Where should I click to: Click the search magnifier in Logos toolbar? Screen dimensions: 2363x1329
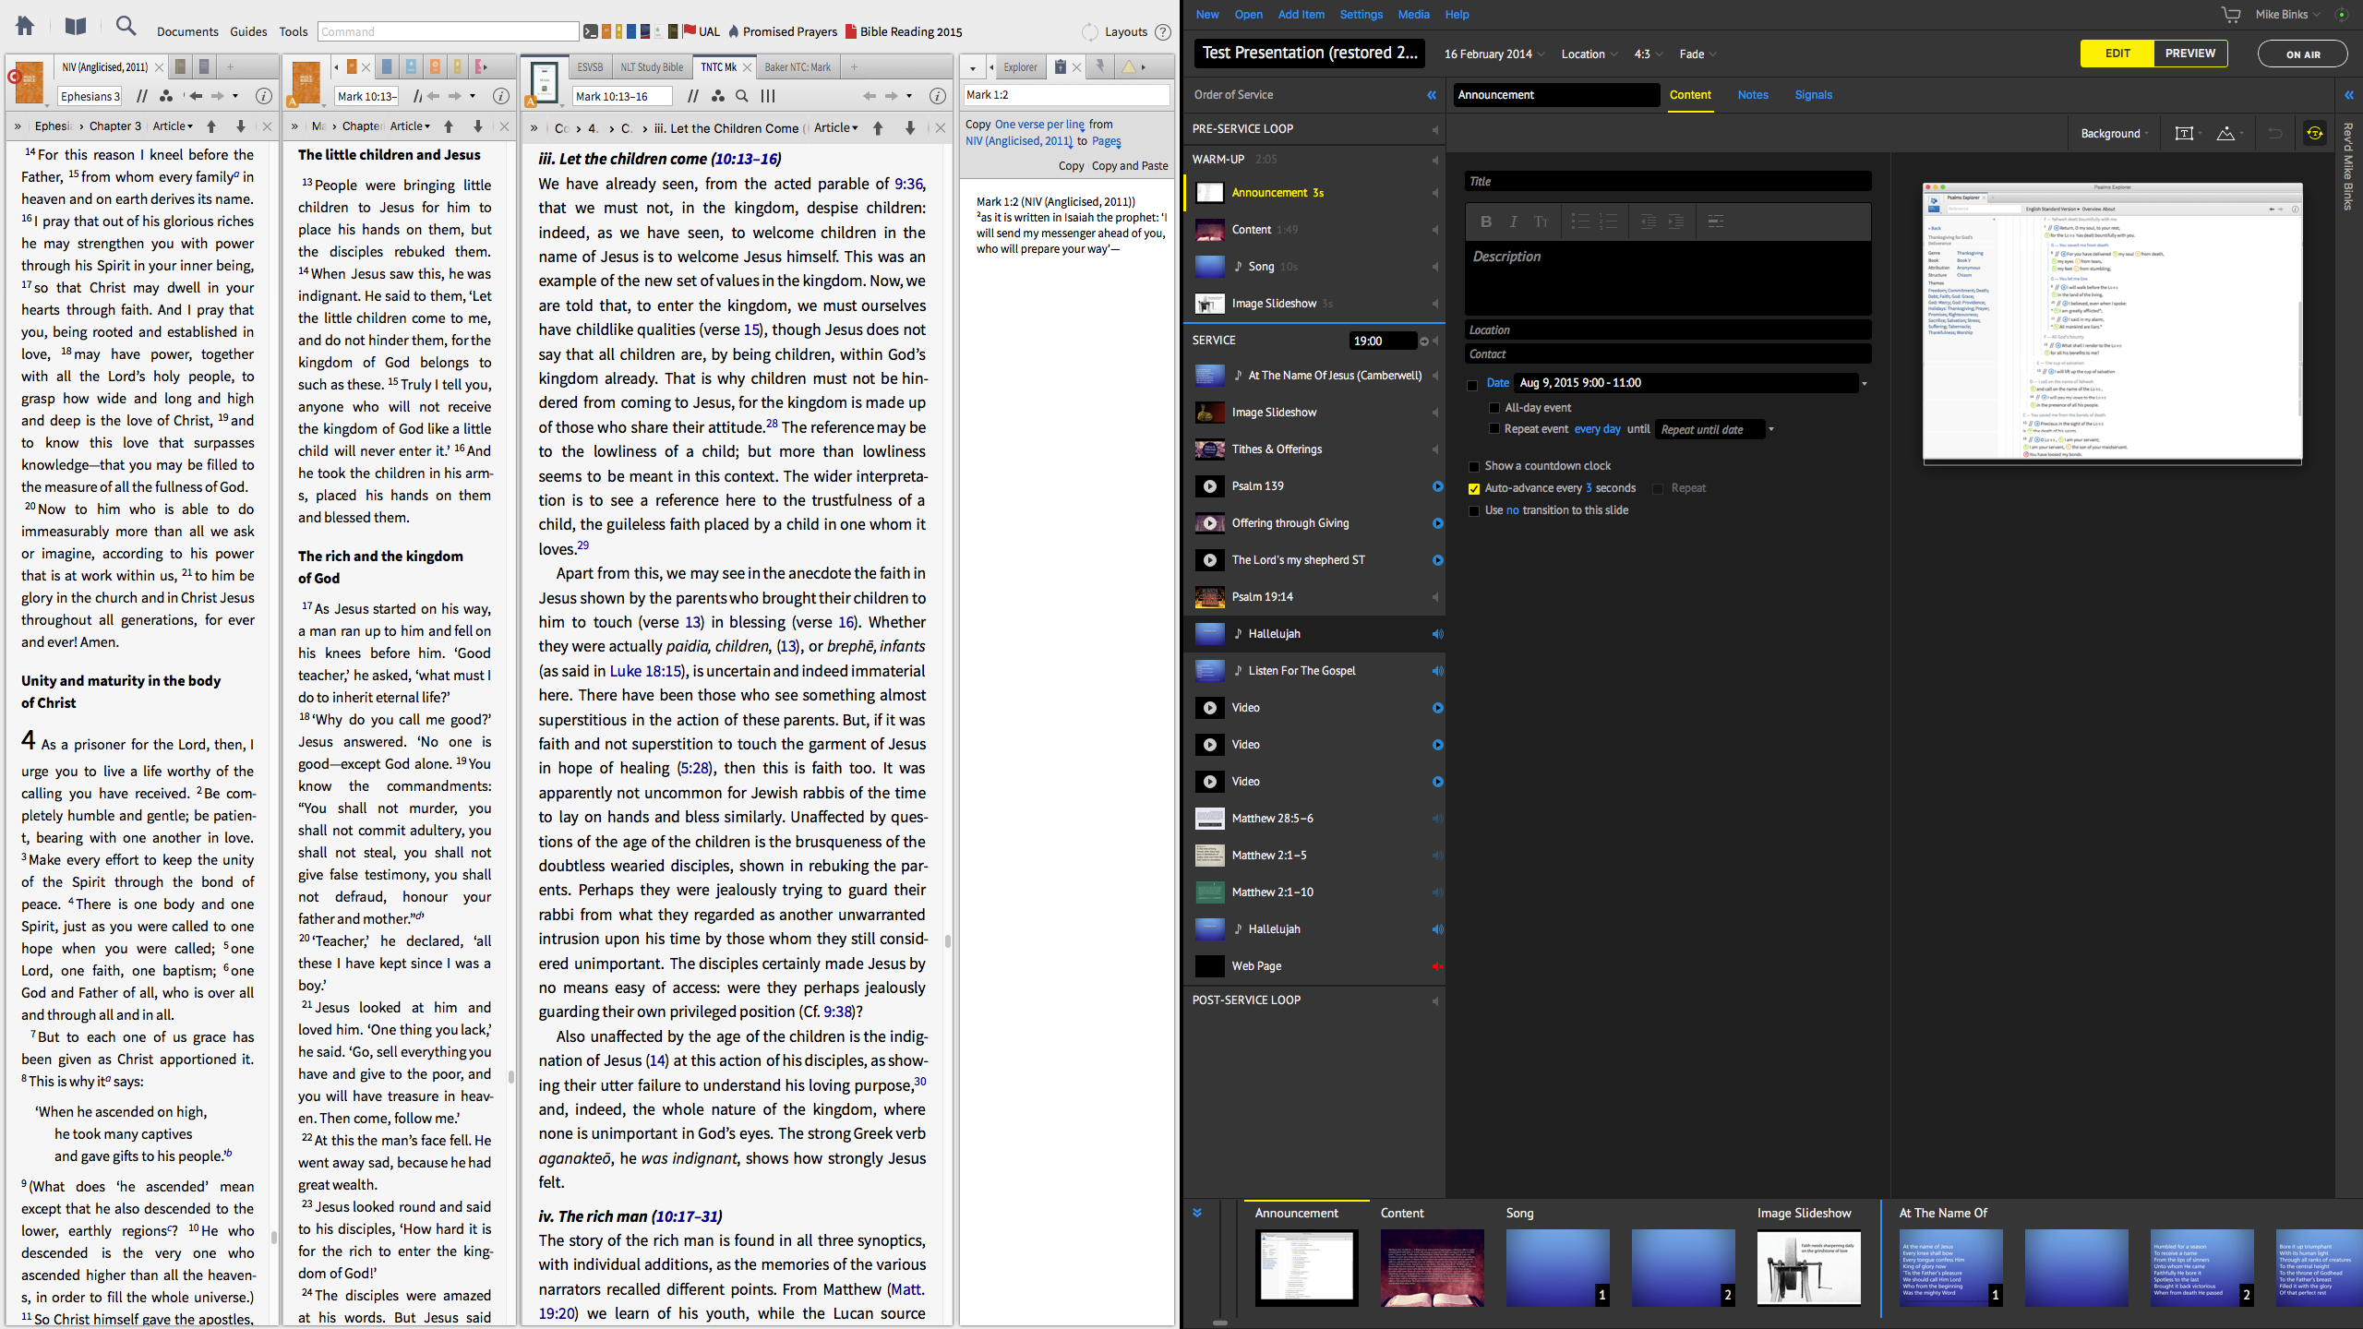click(x=126, y=27)
